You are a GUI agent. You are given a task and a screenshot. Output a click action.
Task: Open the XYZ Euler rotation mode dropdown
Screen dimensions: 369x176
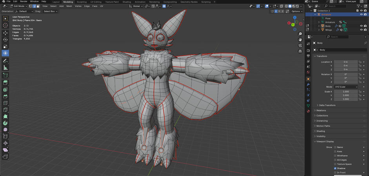pyautogui.click(x=345, y=87)
